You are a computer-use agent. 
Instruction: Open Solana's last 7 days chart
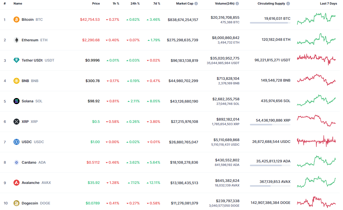click(316, 101)
